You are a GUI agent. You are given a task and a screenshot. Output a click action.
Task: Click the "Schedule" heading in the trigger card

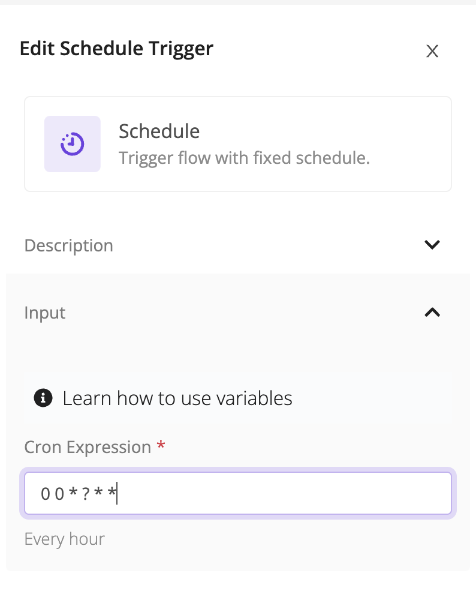pyautogui.click(x=159, y=131)
